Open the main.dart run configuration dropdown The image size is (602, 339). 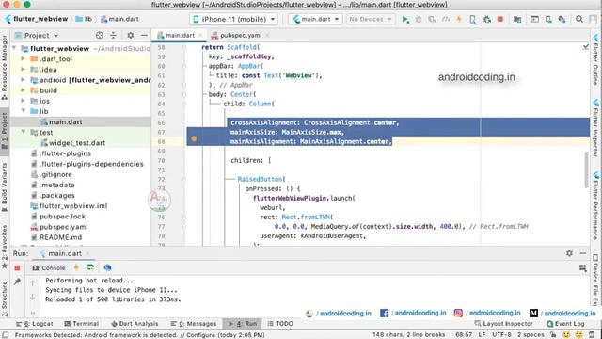coord(315,19)
